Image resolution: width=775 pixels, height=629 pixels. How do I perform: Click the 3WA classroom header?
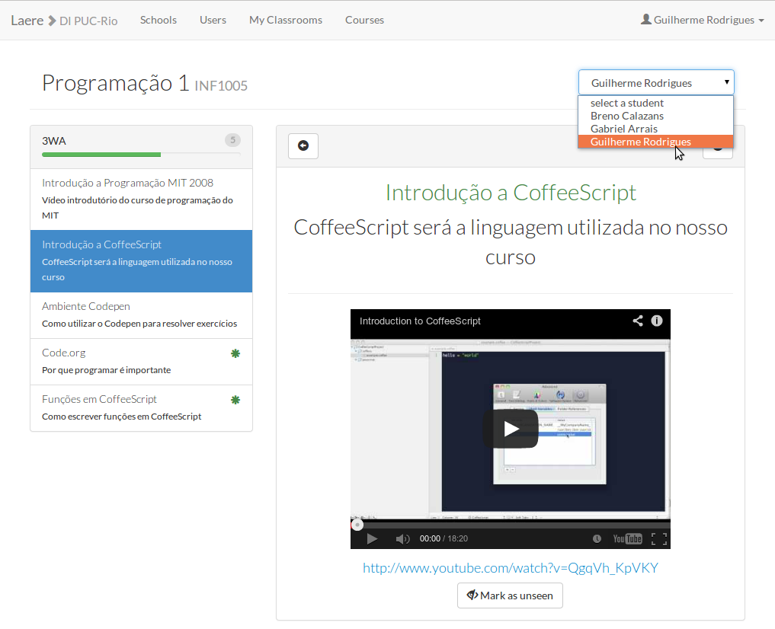(141, 147)
